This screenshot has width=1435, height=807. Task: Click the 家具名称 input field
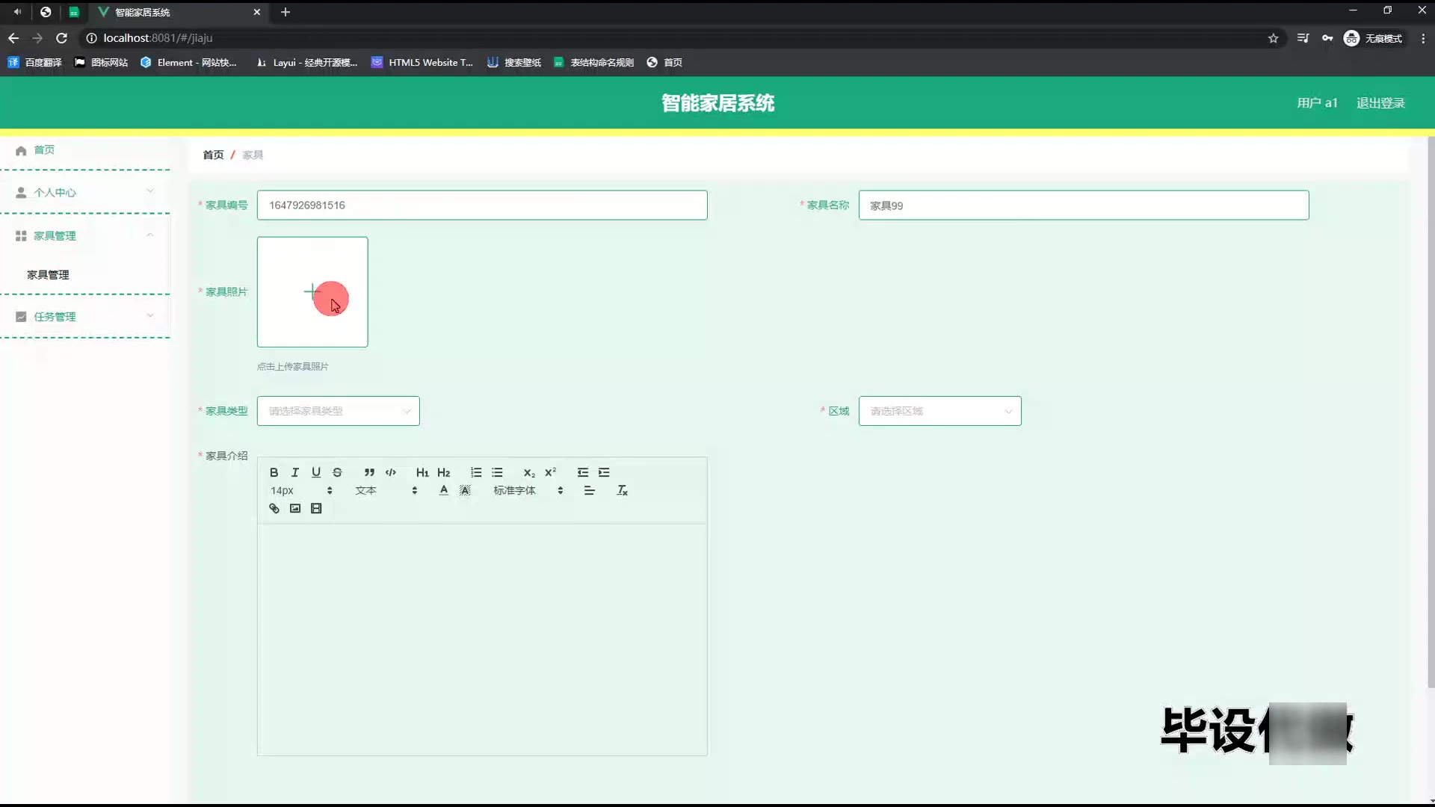pos(1083,205)
